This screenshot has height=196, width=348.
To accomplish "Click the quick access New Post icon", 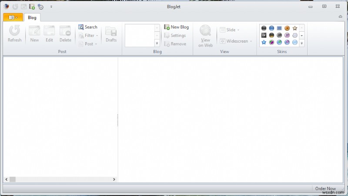I will click(23, 7).
